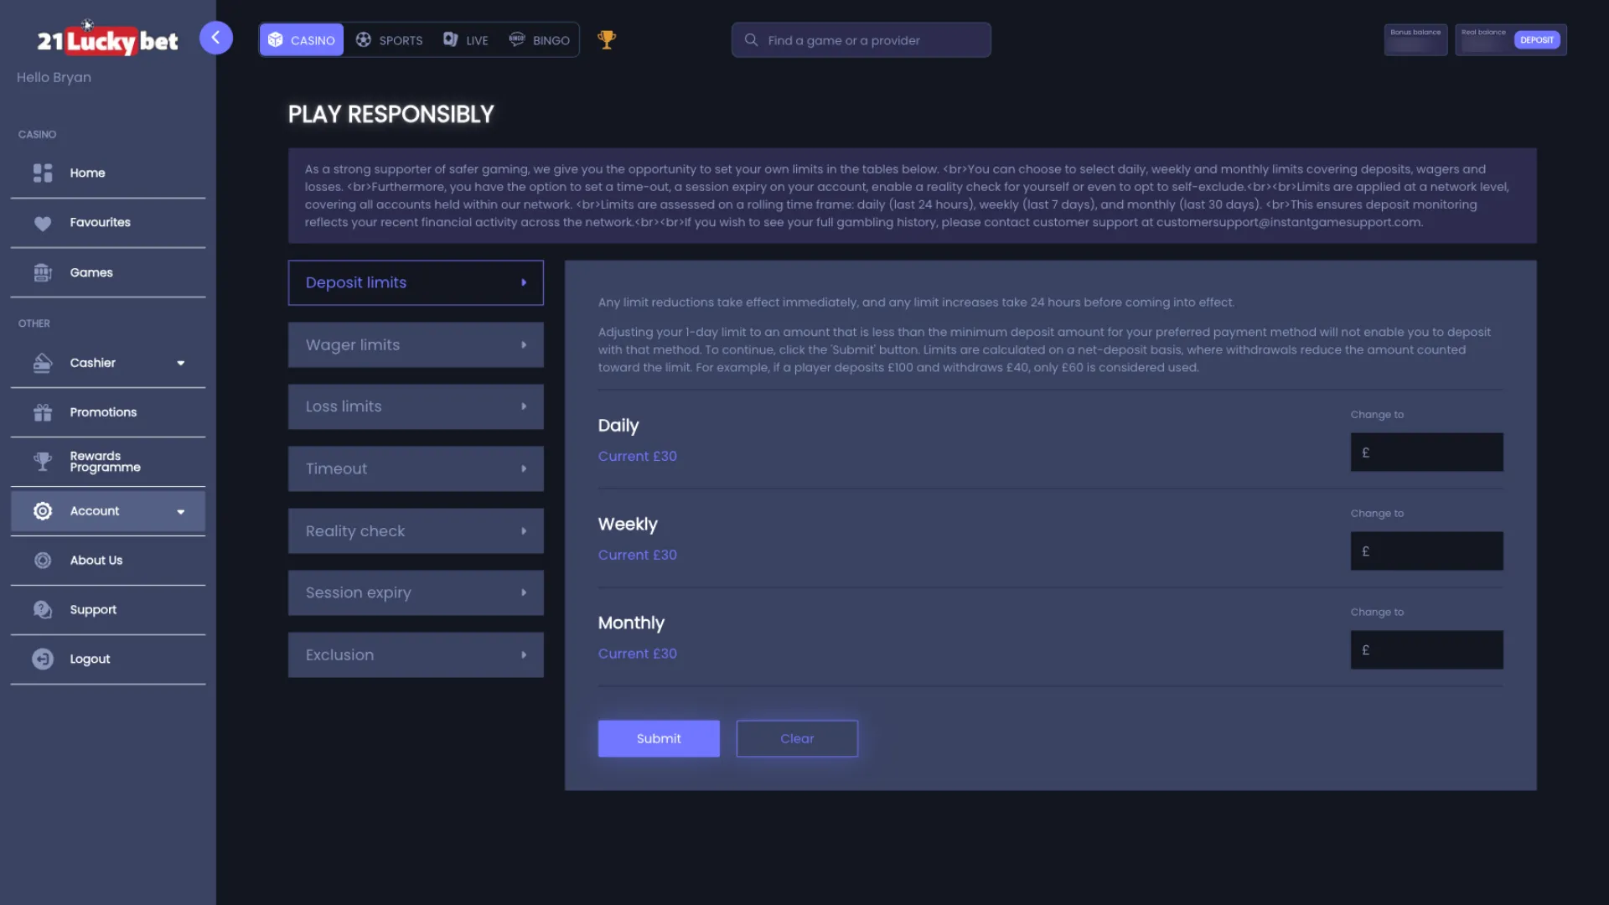Open the Bingo section icon
This screenshot has height=905, width=1609.
(516, 39)
